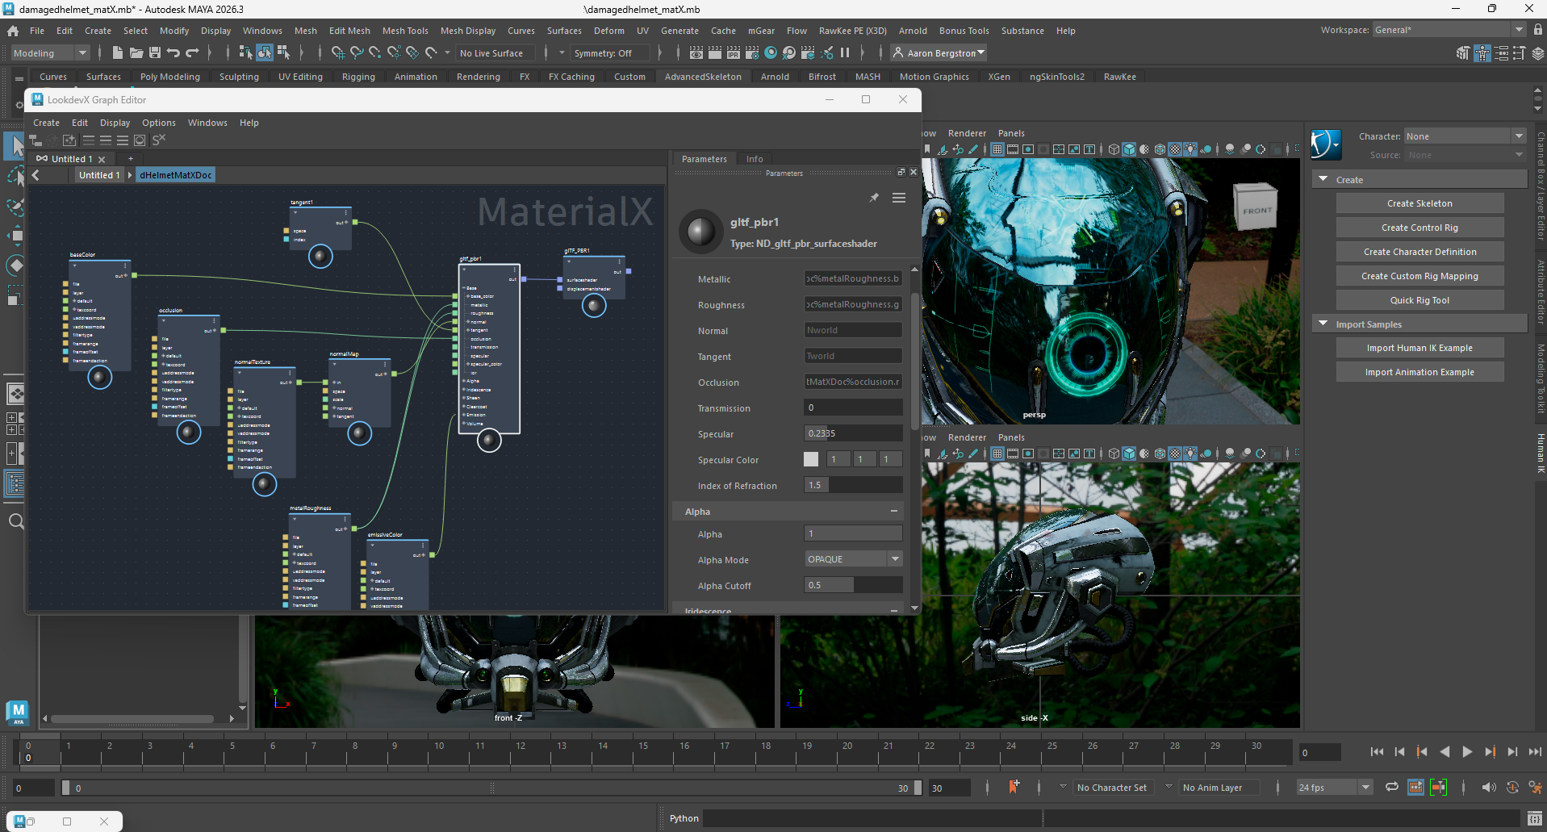Switch to the Info tab in Parameters
1547x832 pixels.
pyautogui.click(x=755, y=158)
